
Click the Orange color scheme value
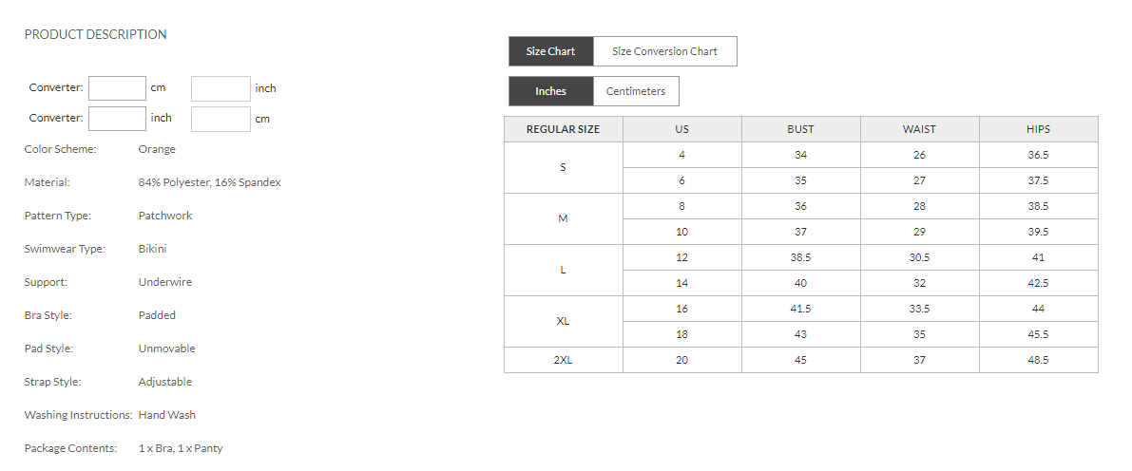coord(157,149)
